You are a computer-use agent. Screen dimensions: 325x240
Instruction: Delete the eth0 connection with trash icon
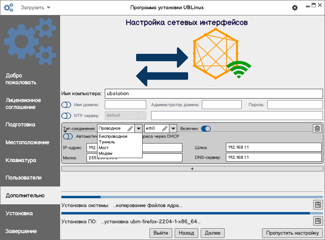coord(317,129)
